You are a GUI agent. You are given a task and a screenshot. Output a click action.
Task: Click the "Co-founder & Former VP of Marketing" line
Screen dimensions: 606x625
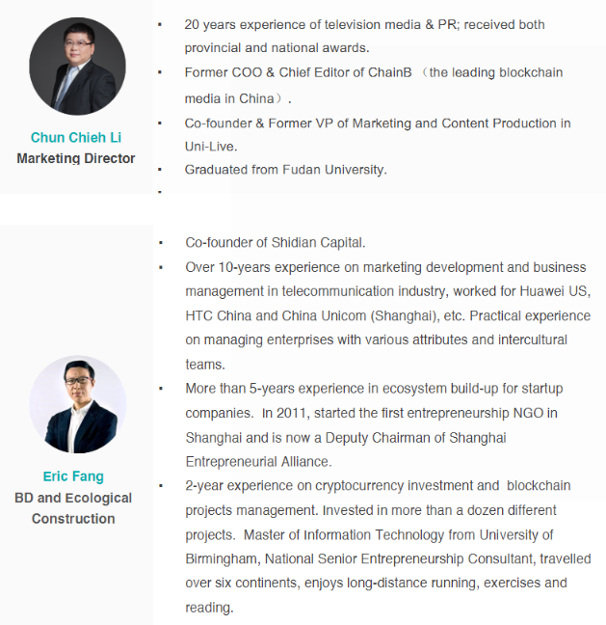click(378, 123)
